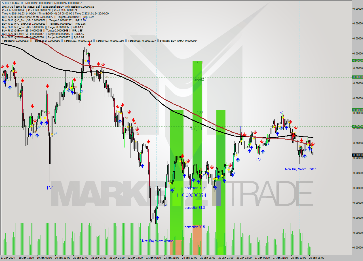Click the 'Buy %20 @ Entry -50: 0.00000817' line

[22, 34]
